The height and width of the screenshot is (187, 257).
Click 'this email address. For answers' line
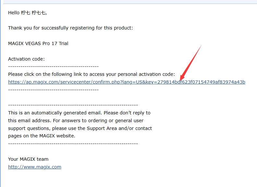pos(76,121)
